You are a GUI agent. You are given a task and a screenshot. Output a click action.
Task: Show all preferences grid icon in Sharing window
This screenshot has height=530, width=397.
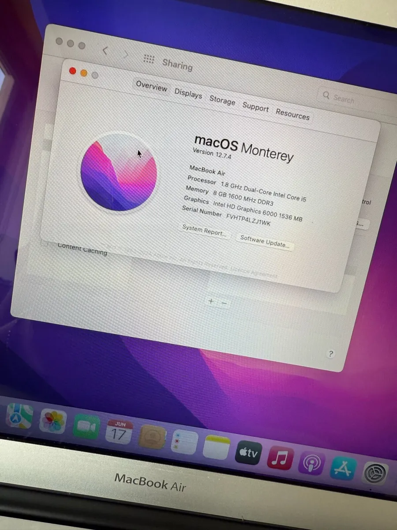(149, 60)
